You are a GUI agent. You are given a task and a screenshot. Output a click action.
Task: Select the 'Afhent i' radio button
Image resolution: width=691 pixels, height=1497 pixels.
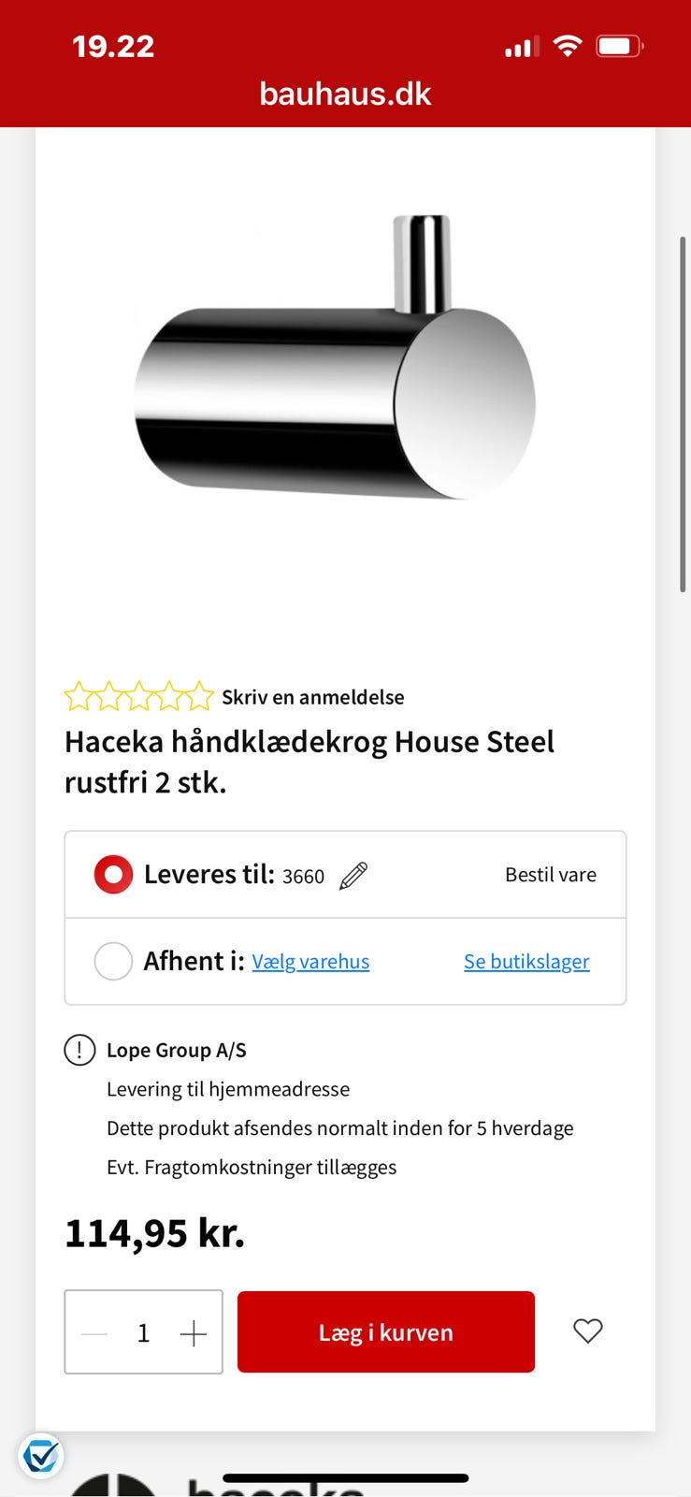point(113,961)
